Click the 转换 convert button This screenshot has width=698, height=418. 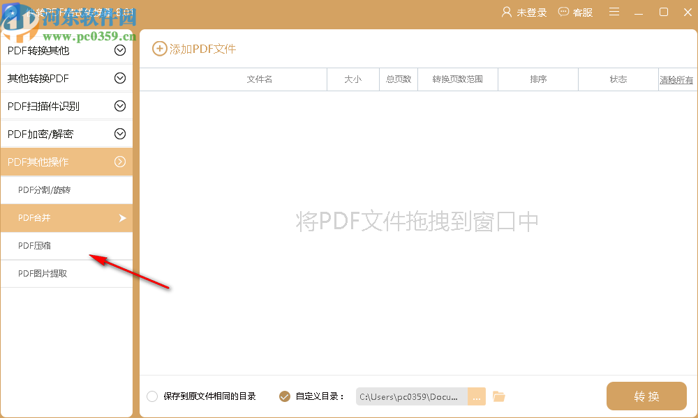pos(646,396)
